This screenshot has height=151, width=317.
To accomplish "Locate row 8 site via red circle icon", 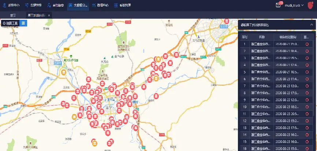I will (x=307, y=93).
